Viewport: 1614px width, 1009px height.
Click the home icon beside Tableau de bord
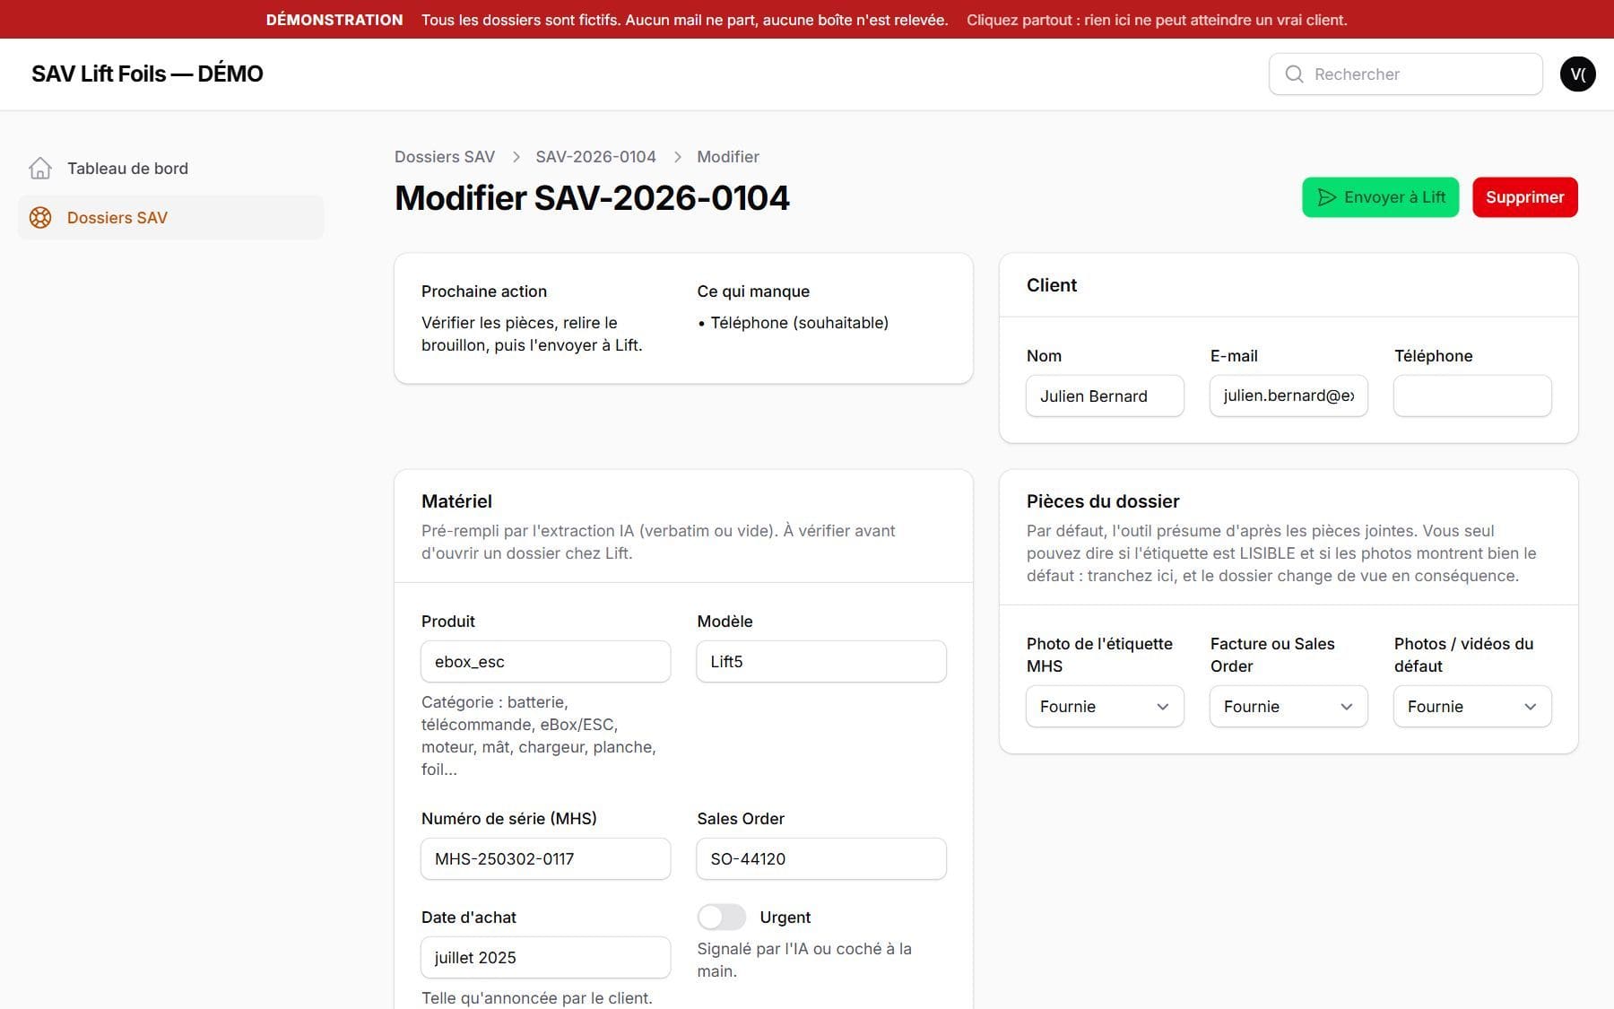[40, 169]
